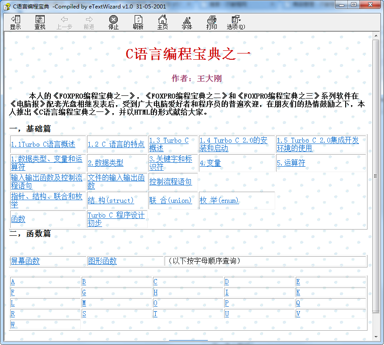384x345 pixels.
Task: Refresh the page with 刷新 icon
Action: pyautogui.click(x=138, y=22)
